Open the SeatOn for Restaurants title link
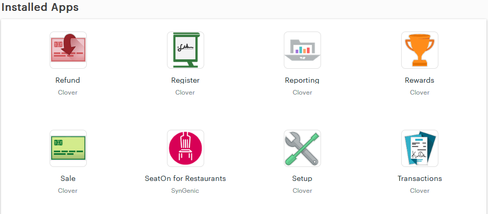Viewport: 488px width, 214px height. 185,178
